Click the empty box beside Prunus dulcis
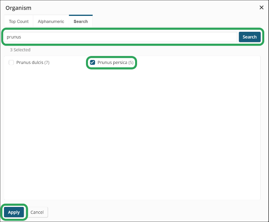The width and height of the screenshot is (269, 222). coord(11,62)
